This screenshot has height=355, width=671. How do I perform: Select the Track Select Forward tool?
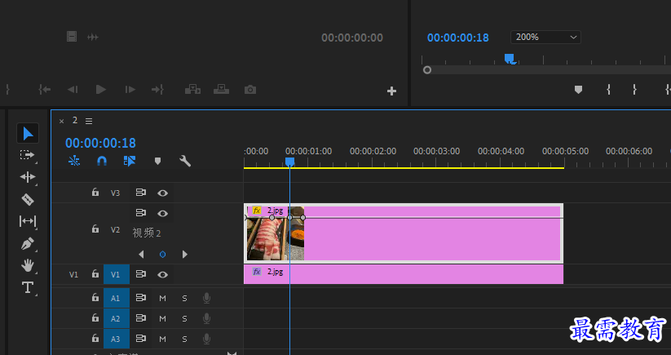point(28,155)
